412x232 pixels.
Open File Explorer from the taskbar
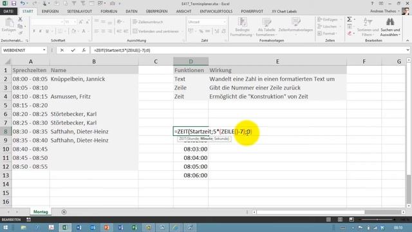[x=24, y=227]
